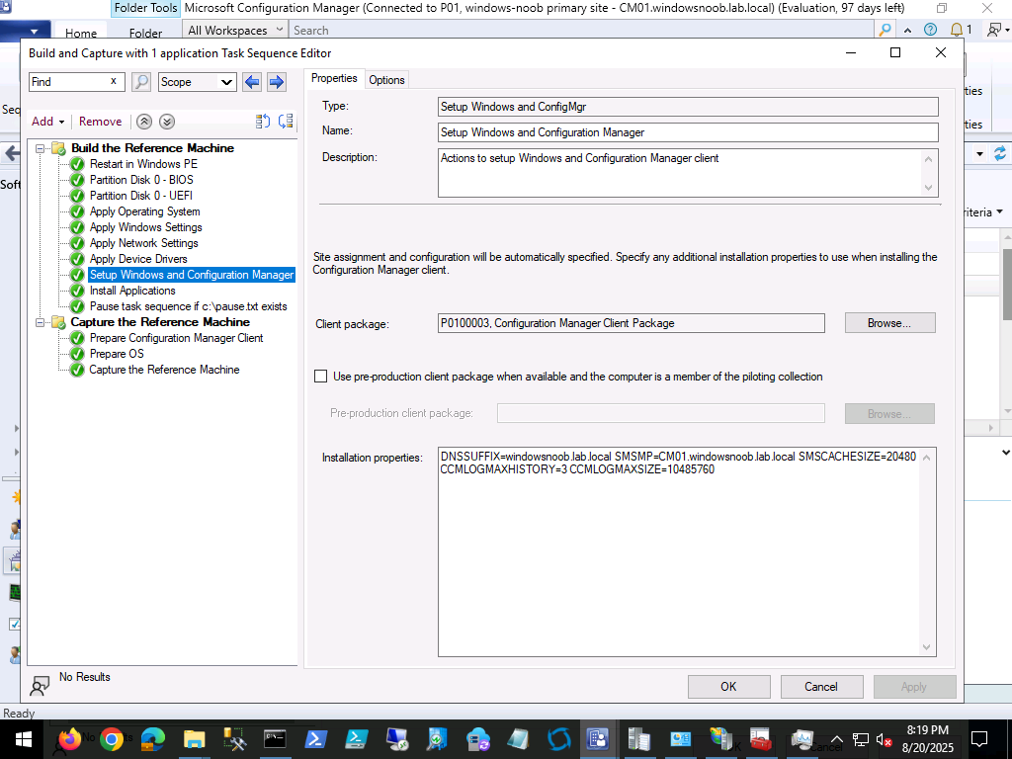Image resolution: width=1012 pixels, height=759 pixels.
Task: Collapse the Capture the Reference Machine group
Action: (41, 322)
